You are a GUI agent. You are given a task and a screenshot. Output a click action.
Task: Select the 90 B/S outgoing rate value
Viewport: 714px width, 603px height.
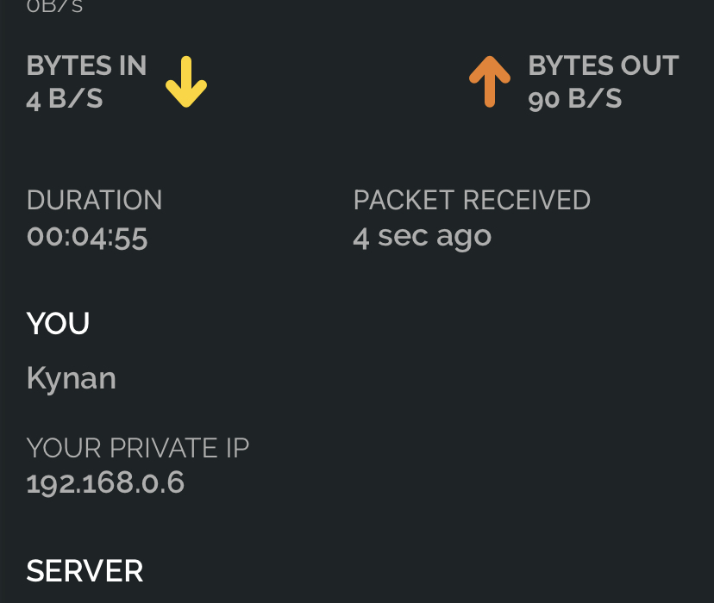click(574, 99)
